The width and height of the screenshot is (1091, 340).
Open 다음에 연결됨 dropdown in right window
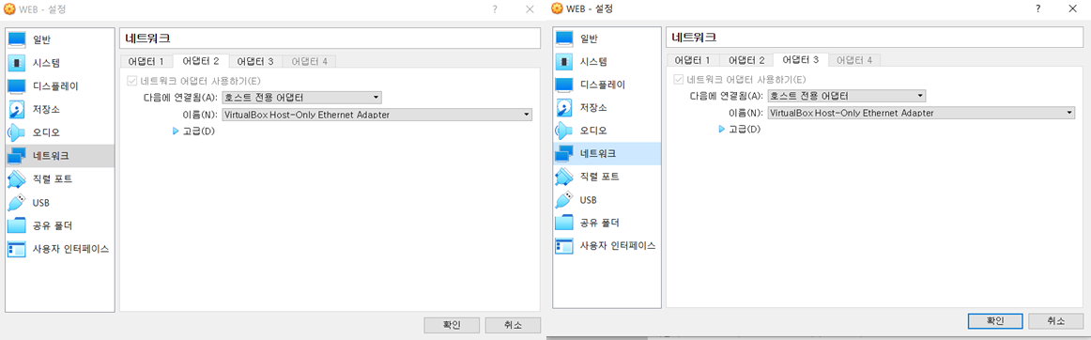coord(847,96)
